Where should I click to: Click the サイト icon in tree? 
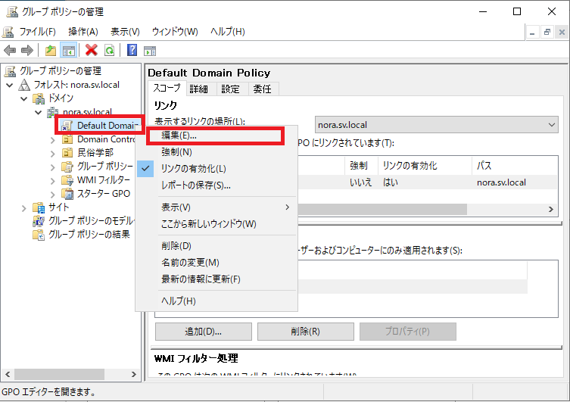pyautogui.click(x=39, y=207)
